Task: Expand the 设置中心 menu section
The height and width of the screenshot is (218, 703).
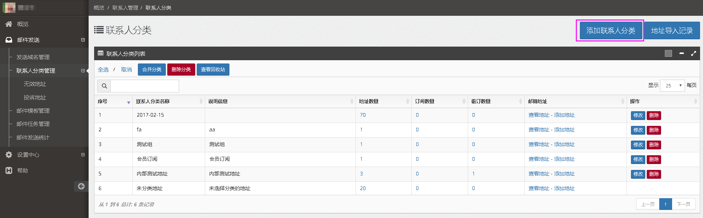Action: click(x=83, y=155)
